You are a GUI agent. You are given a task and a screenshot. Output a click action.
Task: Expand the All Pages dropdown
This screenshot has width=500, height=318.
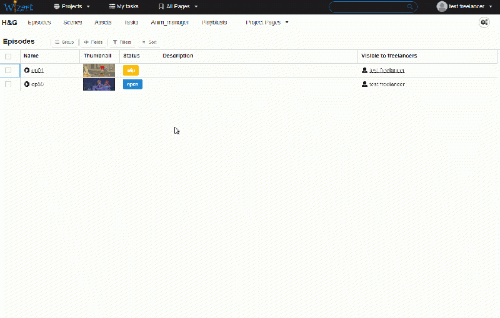179,6
